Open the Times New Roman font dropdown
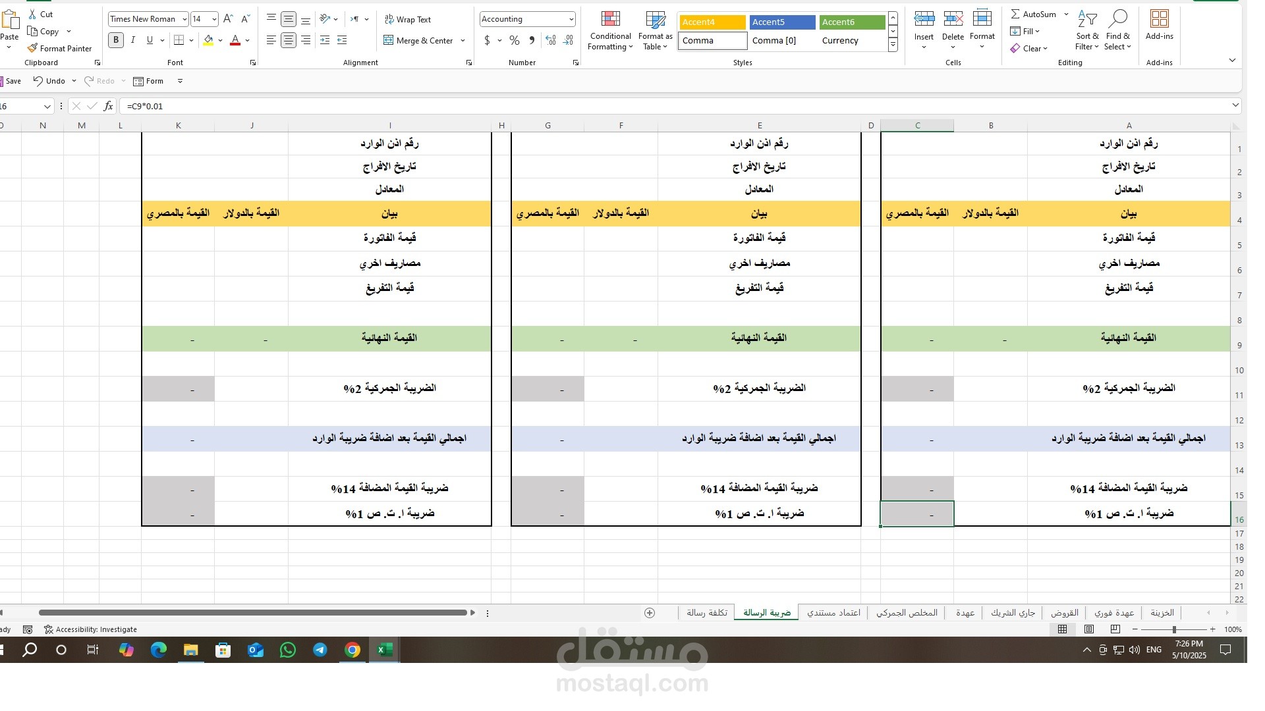The width and height of the screenshot is (1265, 711). pyautogui.click(x=184, y=19)
